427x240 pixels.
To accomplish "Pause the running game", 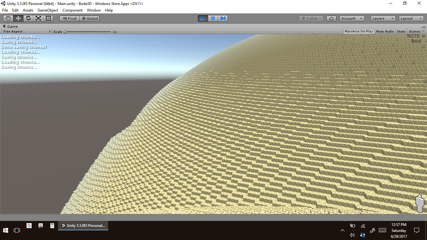I will [x=213, y=18].
